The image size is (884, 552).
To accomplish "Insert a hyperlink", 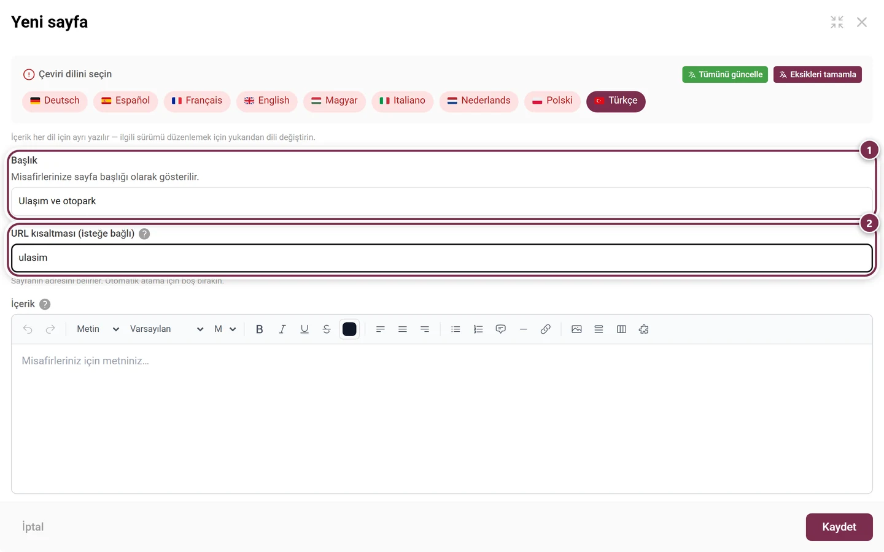I will (546, 329).
